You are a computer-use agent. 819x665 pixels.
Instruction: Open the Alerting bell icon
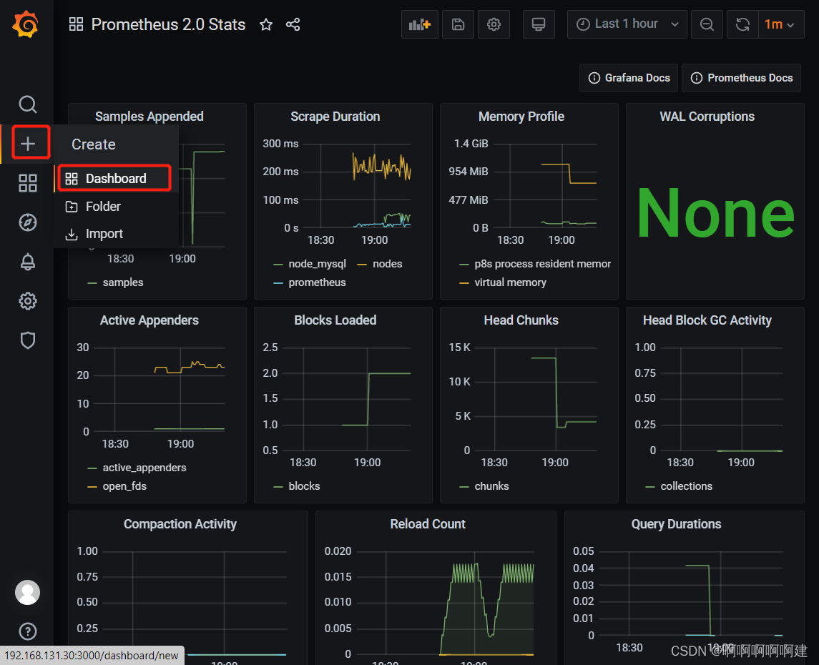[x=27, y=262]
